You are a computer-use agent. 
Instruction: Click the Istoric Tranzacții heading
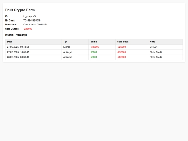[x=16, y=35]
